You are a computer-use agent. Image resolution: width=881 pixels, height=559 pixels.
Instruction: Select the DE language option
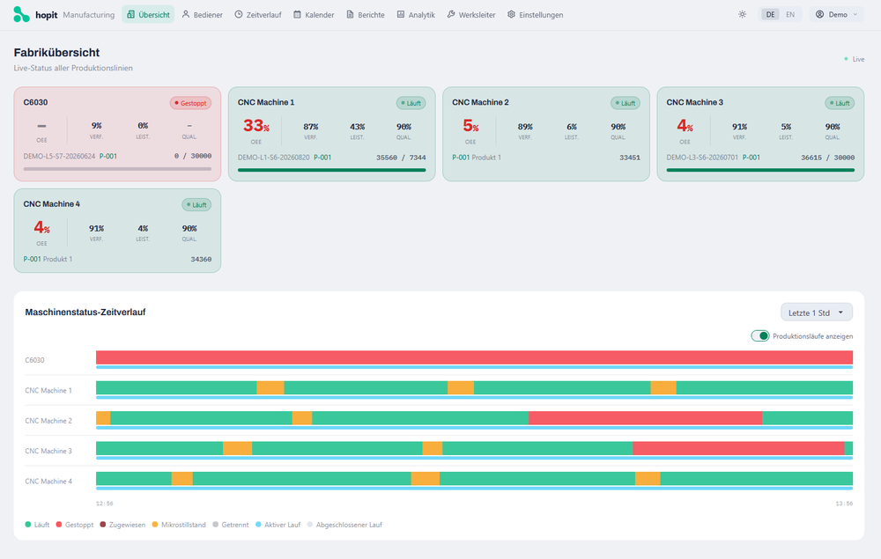770,15
